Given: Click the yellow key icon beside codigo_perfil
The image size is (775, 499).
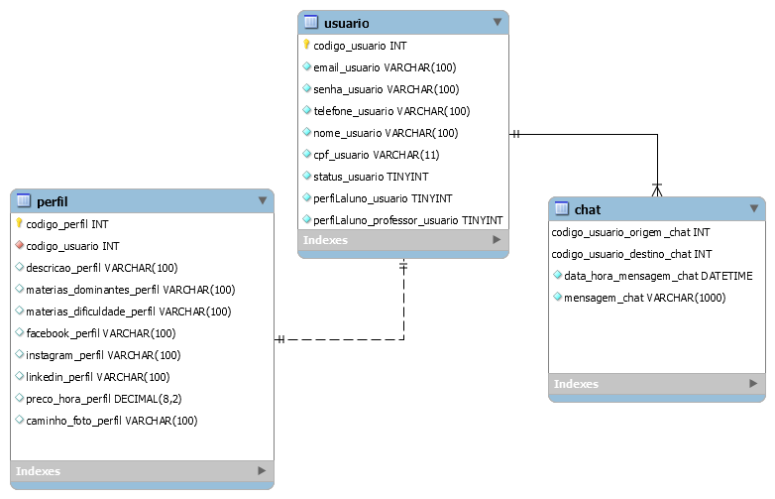Looking at the screenshot, I should click(x=20, y=224).
